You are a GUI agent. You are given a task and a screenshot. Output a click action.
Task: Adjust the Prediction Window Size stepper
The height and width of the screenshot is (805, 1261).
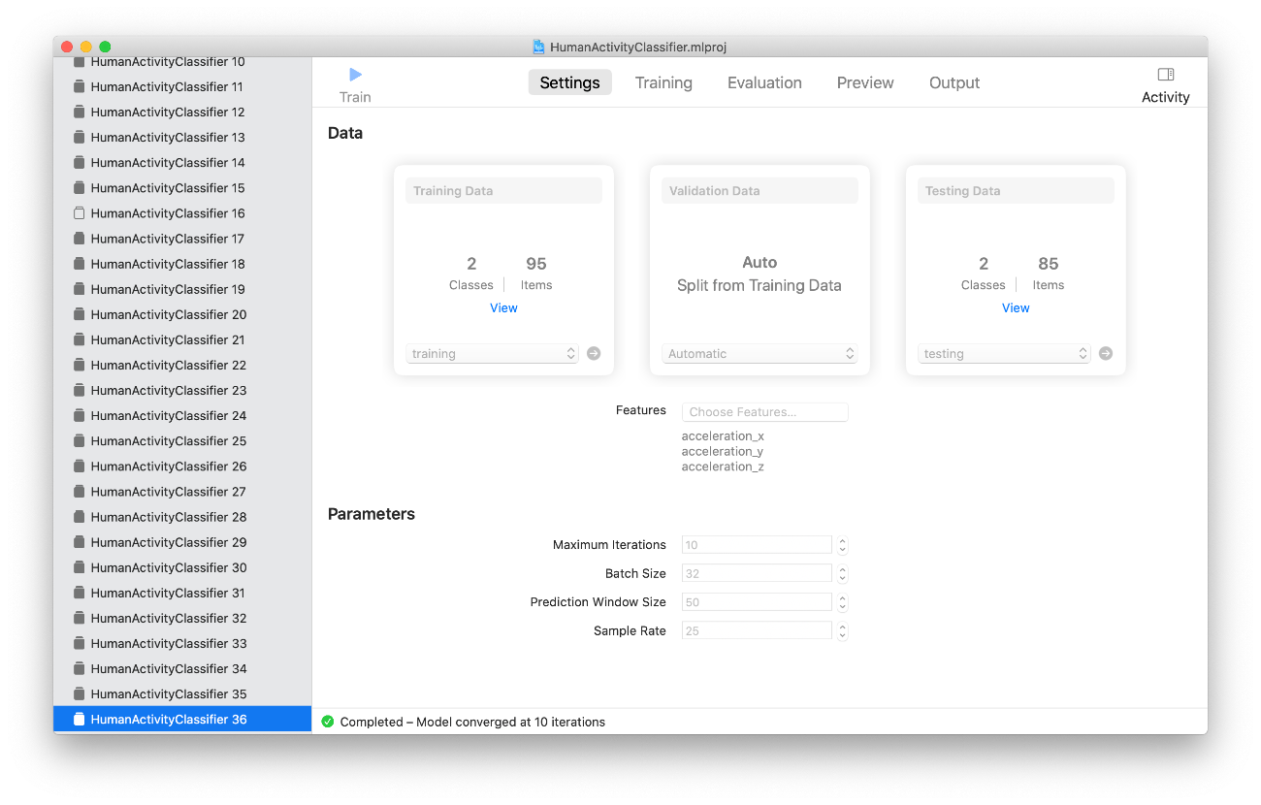pyautogui.click(x=843, y=602)
